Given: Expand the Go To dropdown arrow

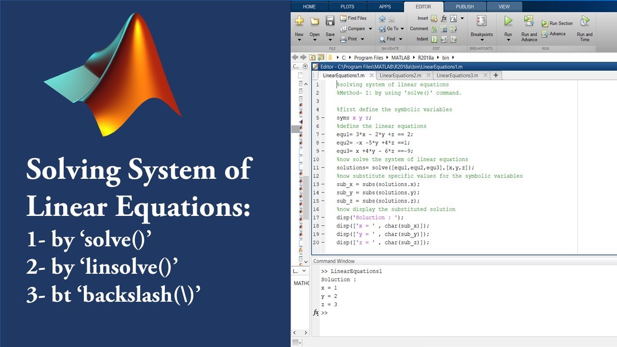Looking at the screenshot, I should tap(402, 29).
